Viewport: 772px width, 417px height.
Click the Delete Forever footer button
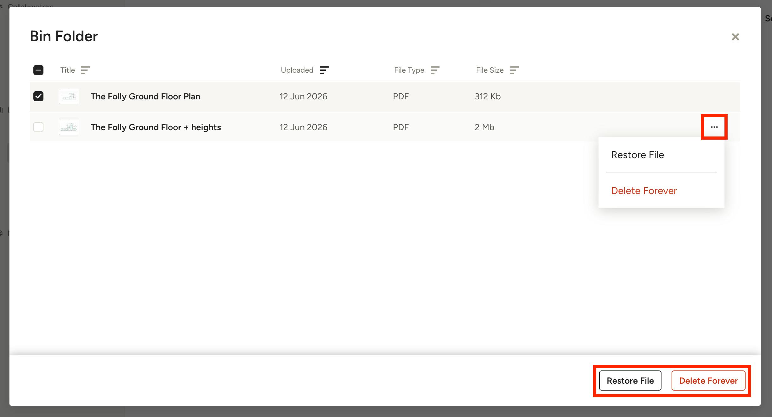[x=708, y=381]
